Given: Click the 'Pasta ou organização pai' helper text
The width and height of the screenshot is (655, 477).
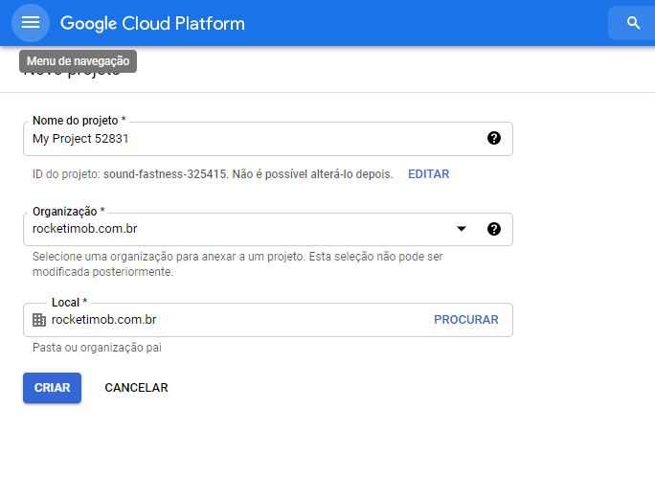Looking at the screenshot, I should point(97,348).
